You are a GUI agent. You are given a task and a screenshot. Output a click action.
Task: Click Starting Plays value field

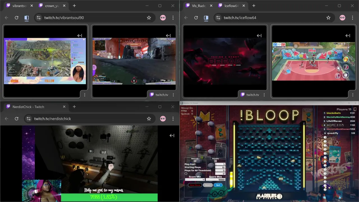click(220, 167)
